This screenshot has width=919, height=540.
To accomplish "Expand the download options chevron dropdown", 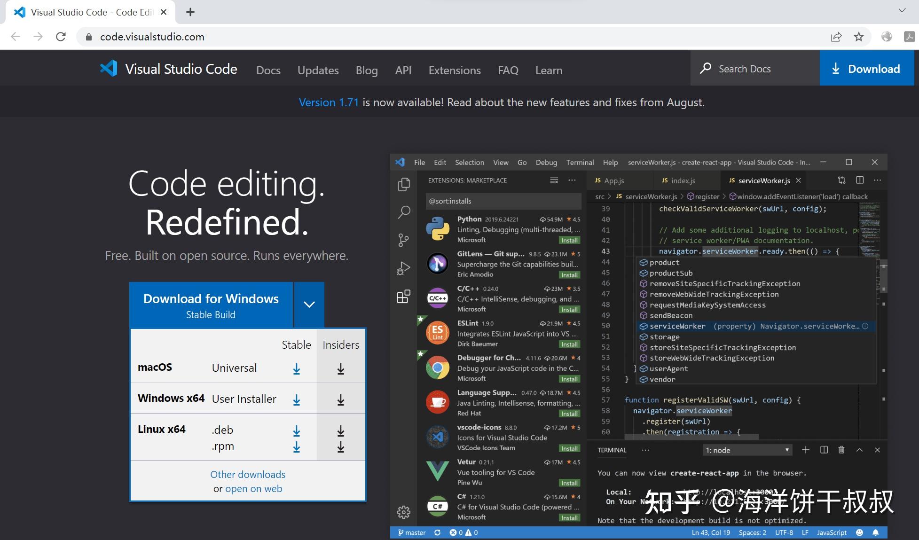I will click(x=309, y=305).
